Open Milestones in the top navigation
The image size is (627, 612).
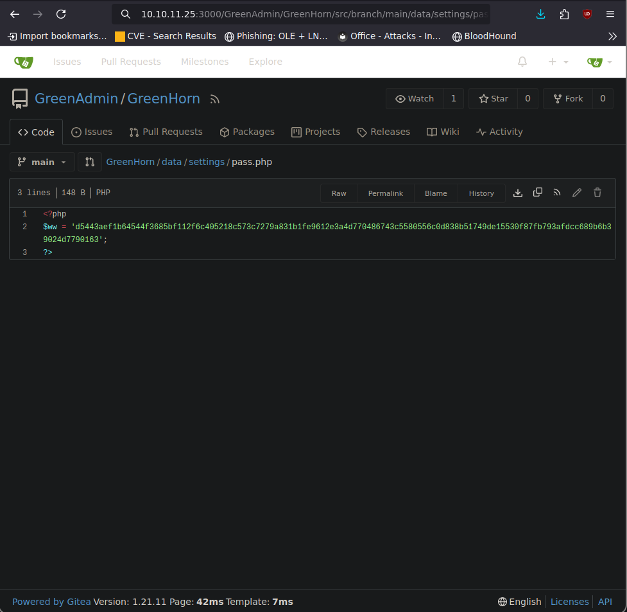coord(205,62)
